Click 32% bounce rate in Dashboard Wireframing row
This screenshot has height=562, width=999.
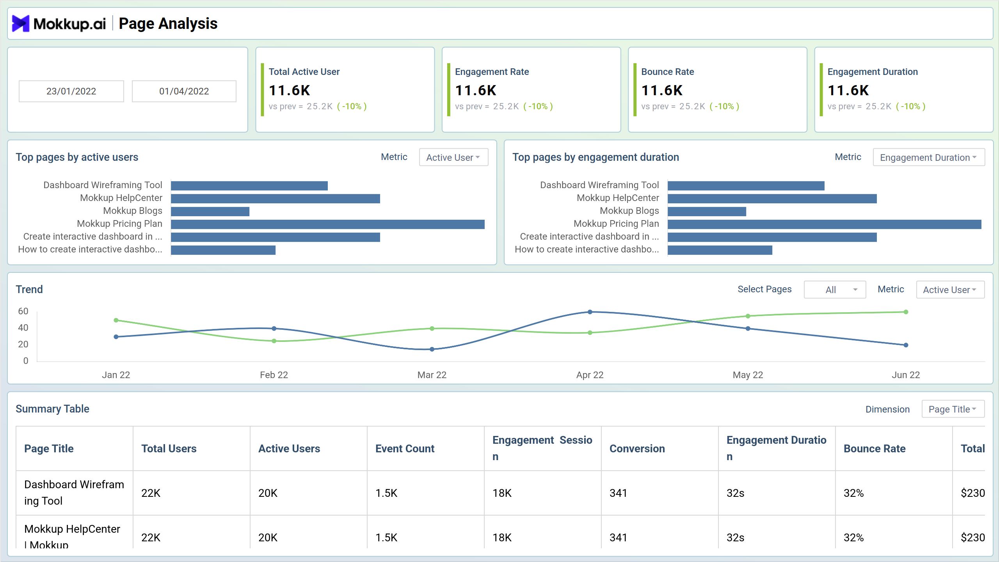coord(854,493)
